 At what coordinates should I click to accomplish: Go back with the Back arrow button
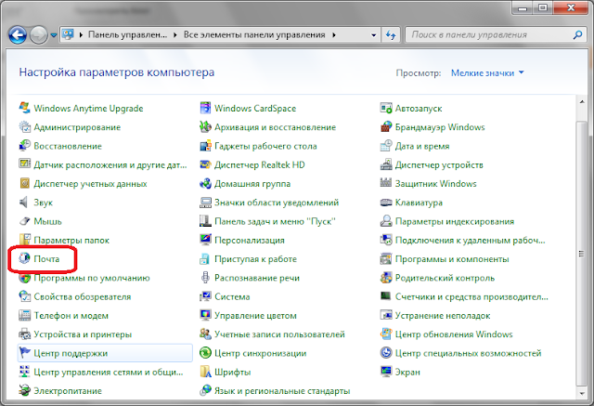(x=18, y=35)
